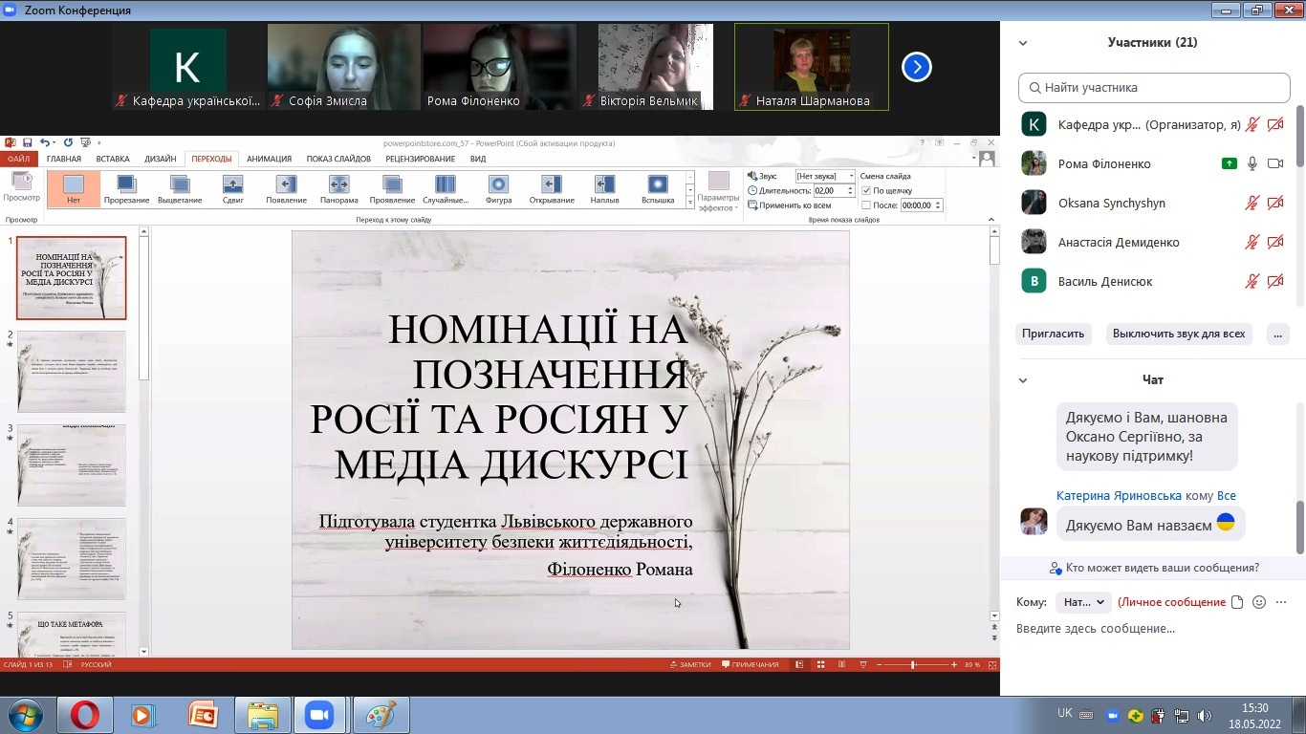Select slide 3 thumbnail
The image size is (1306, 734).
[72, 465]
